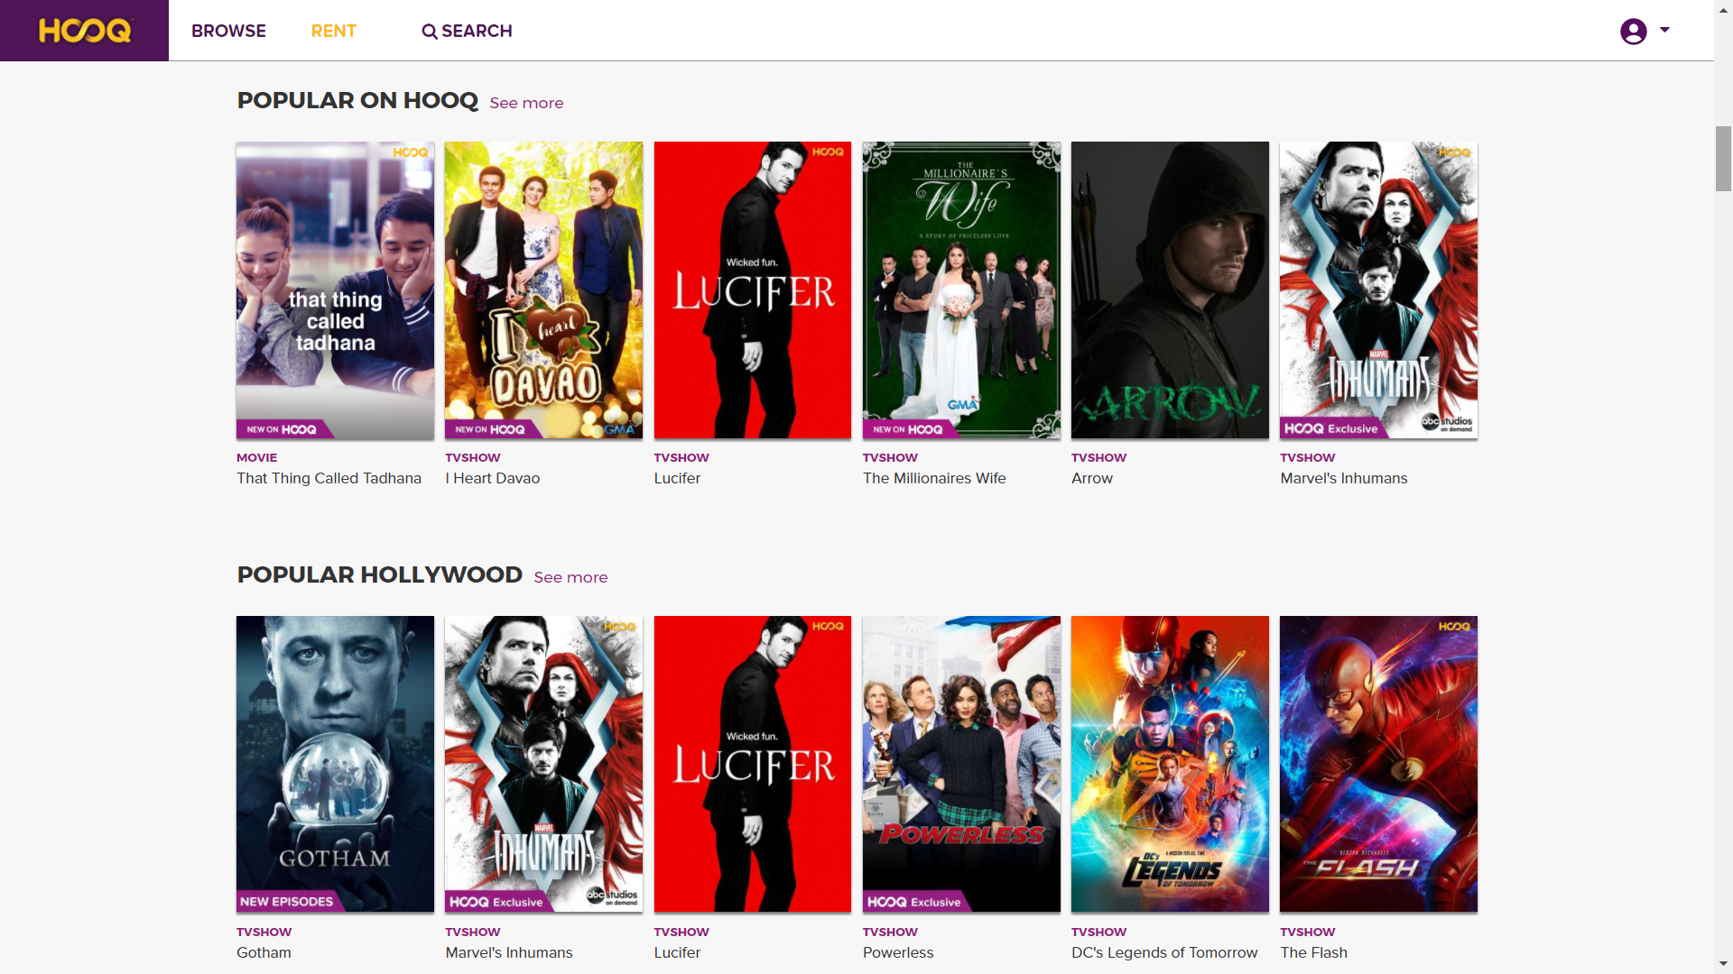This screenshot has height=974, width=1733.
Task: Click the That Thing Called Tadhana title
Action: coord(329,478)
